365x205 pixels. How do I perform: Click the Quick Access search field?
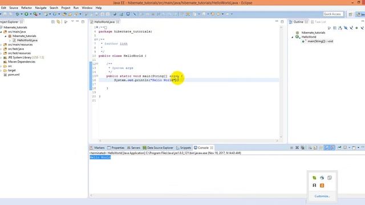[x=333, y=14]
